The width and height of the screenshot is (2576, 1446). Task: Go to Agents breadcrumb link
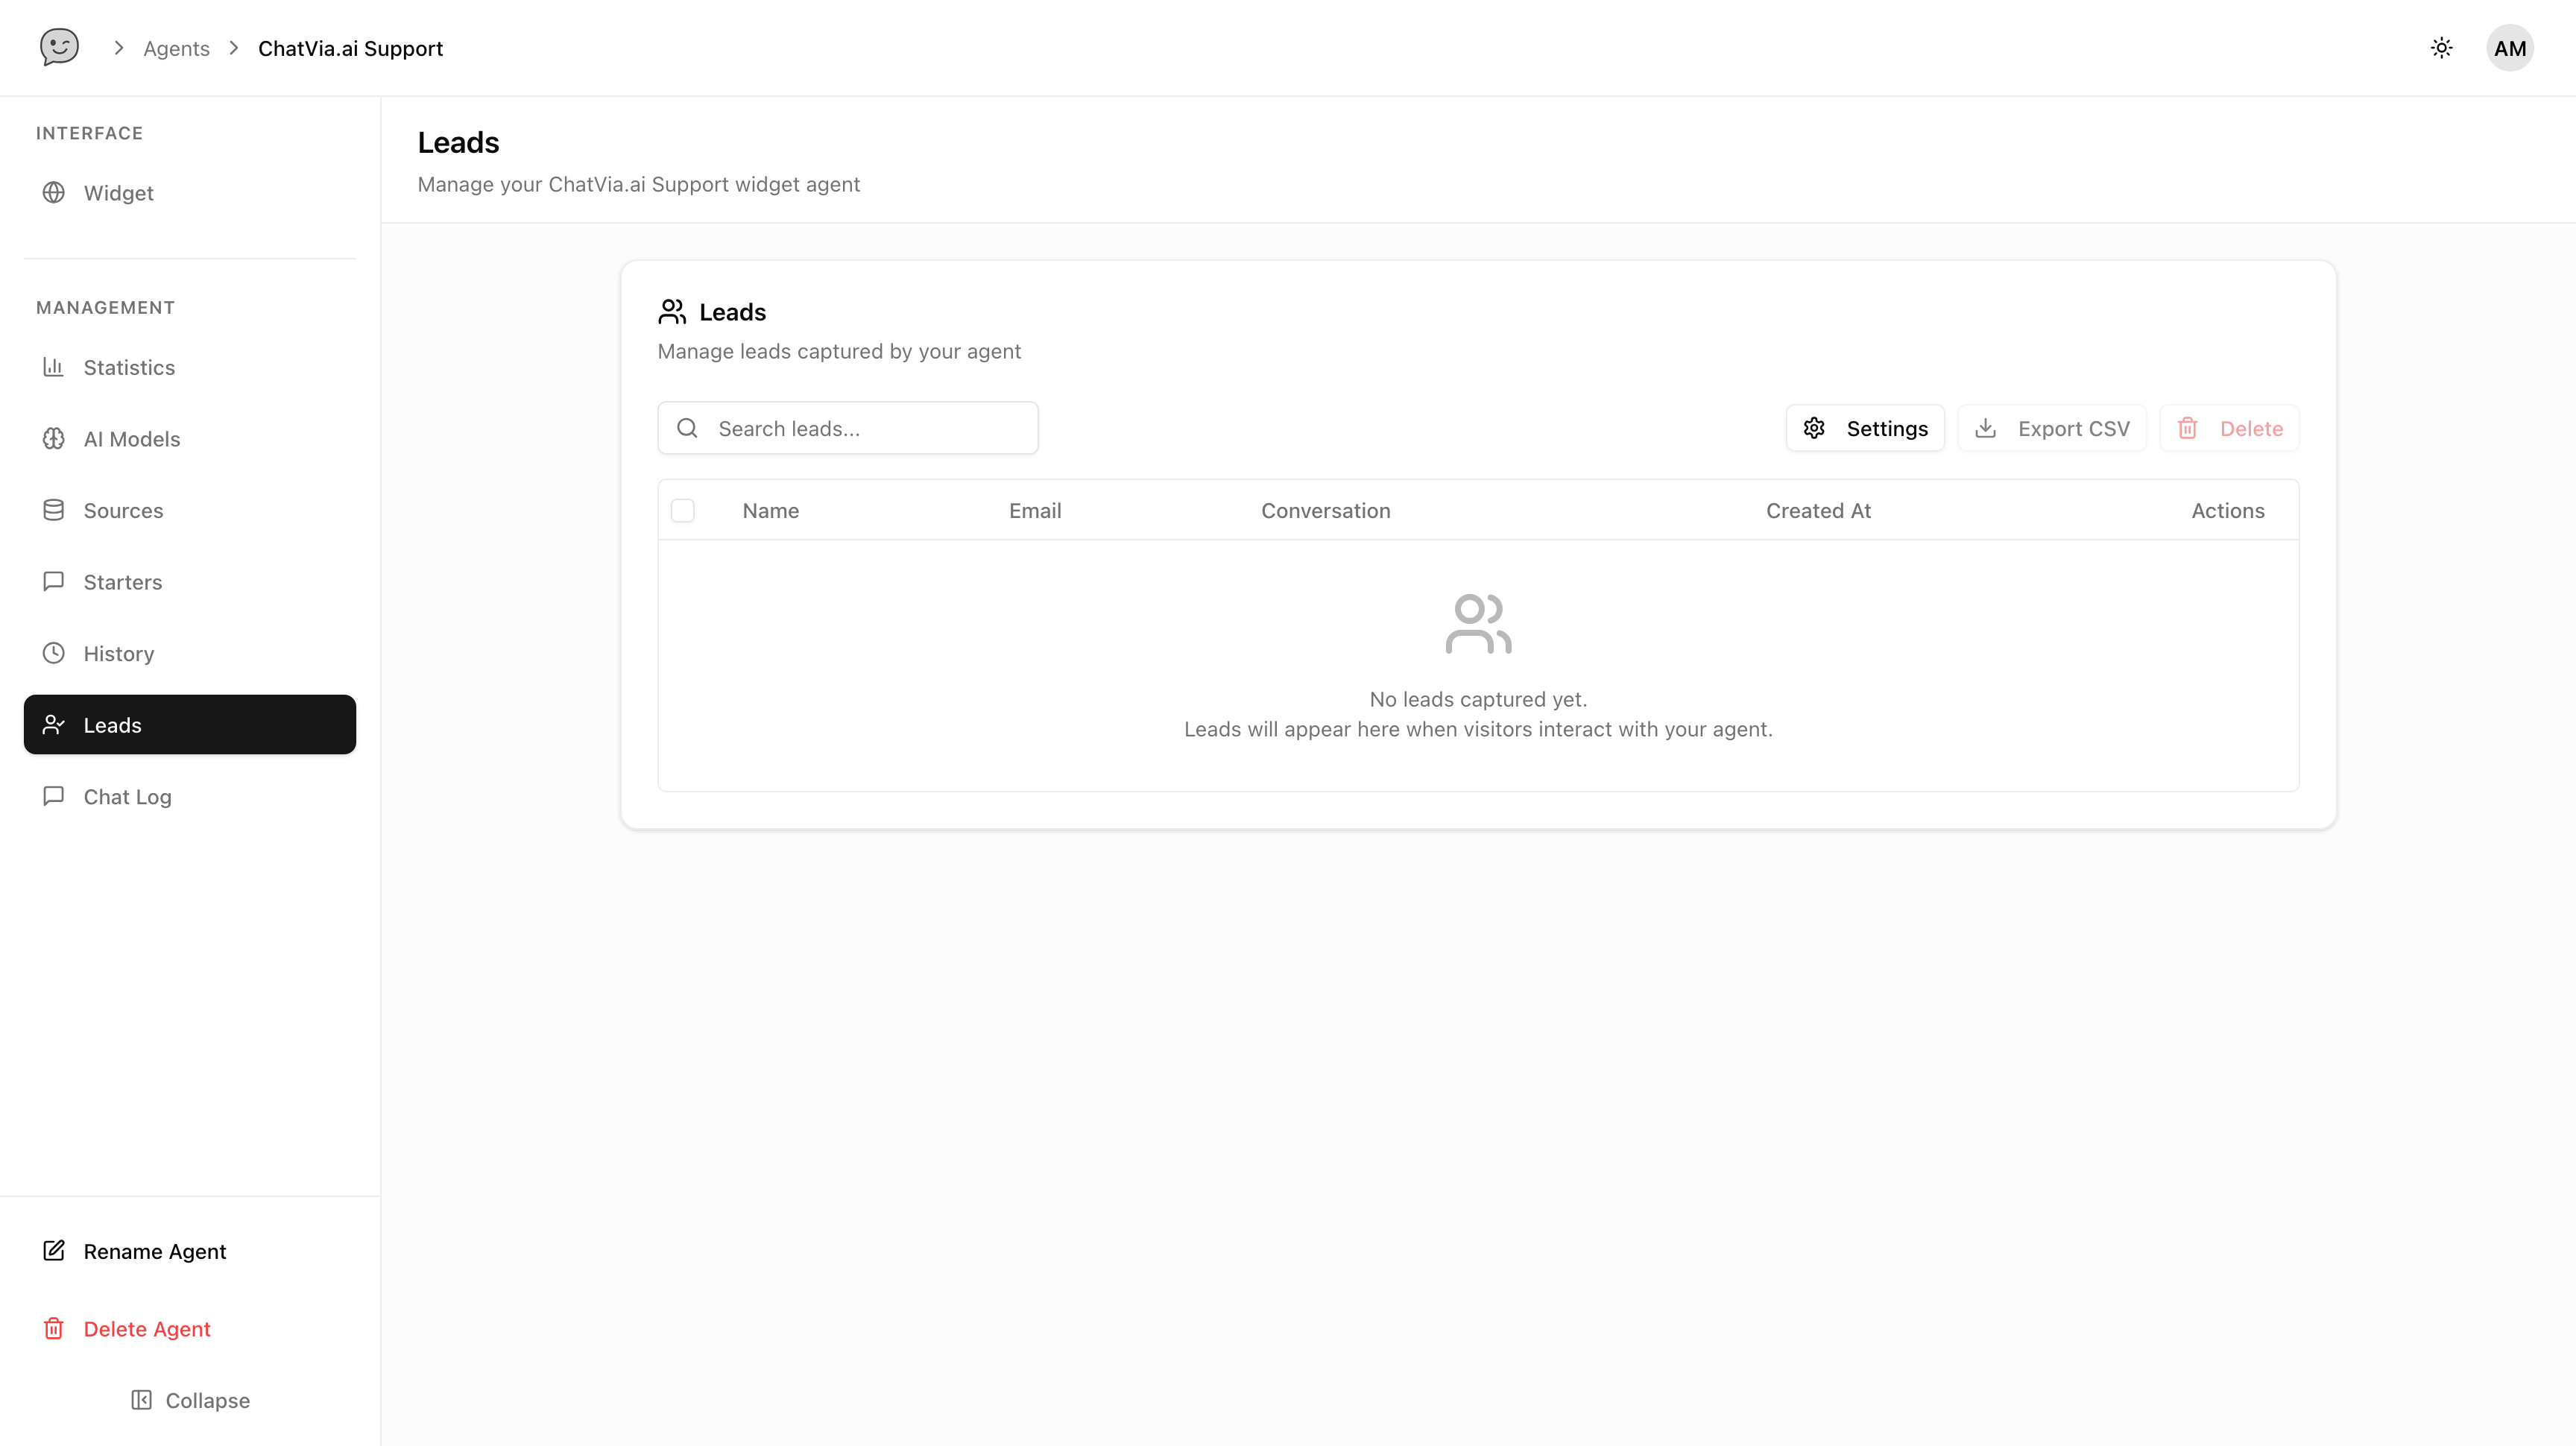(x=176, y=48)
